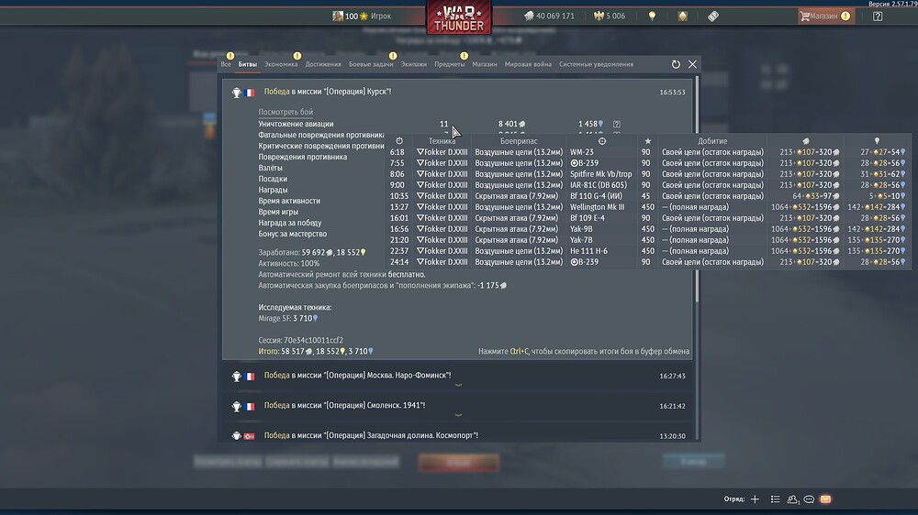Expand the Смоленск. 1941 victory entry
Screen dimensions: 918x515
click(457, 406)
